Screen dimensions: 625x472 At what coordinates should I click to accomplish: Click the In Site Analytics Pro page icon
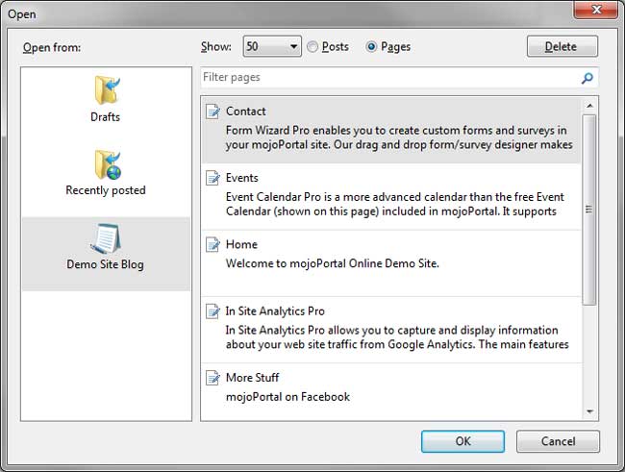tap(213, 311)
